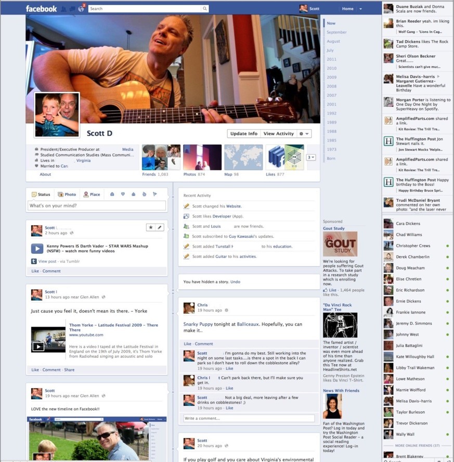Open the Website link in Recent Activity

234,206
